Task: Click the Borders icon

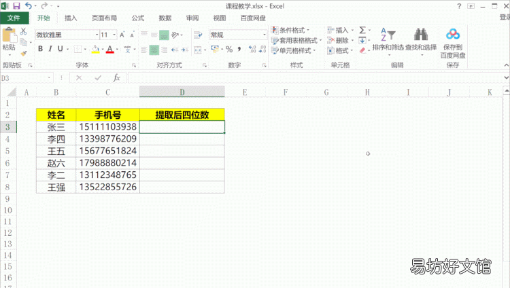Action: coord(78,49)
